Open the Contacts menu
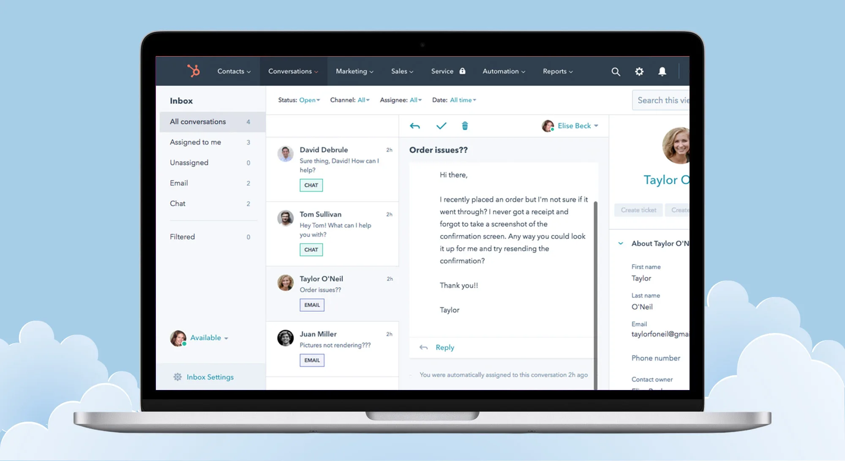Image resolution: width=845 pixels, height=461 pixels. pos(233,71)
